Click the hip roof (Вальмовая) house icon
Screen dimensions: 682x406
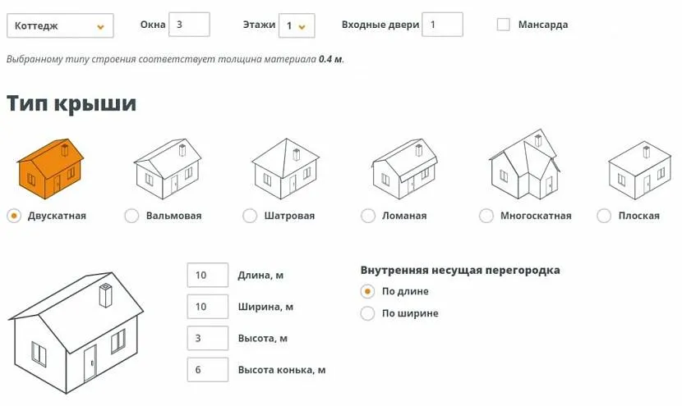pyautogui.click(x=168, y=169)
